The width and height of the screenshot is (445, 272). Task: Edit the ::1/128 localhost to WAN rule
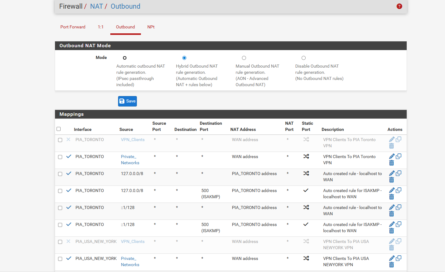point(392,207)
